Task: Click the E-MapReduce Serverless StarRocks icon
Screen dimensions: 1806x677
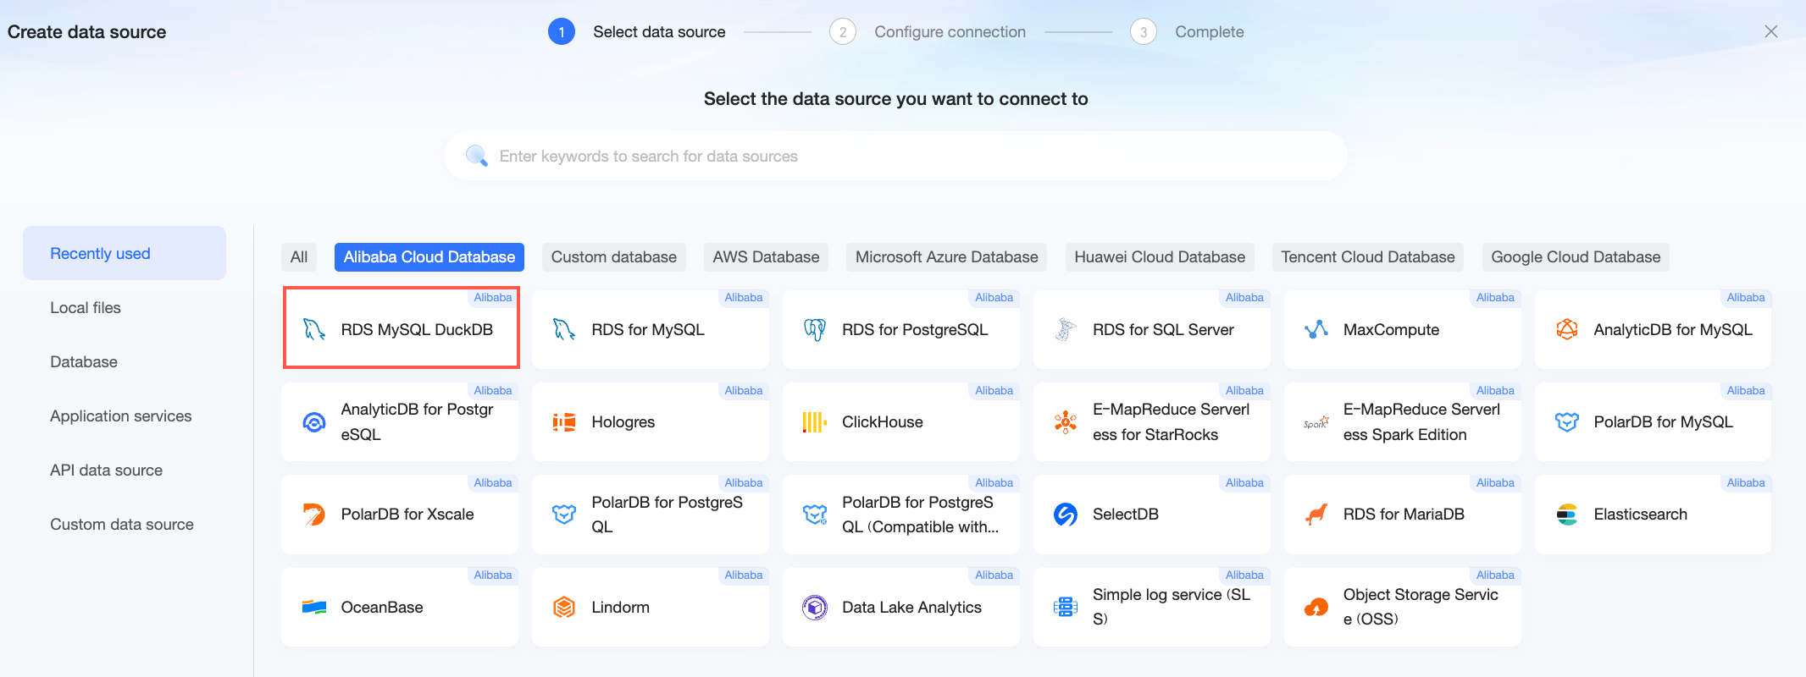Action: [x=1066, y=422]
